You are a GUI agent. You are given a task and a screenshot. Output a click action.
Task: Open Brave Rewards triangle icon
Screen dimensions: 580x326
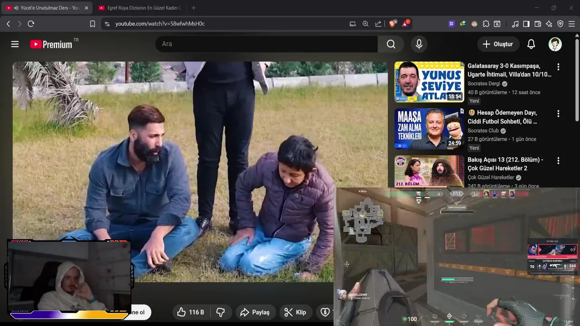[405, 24]
